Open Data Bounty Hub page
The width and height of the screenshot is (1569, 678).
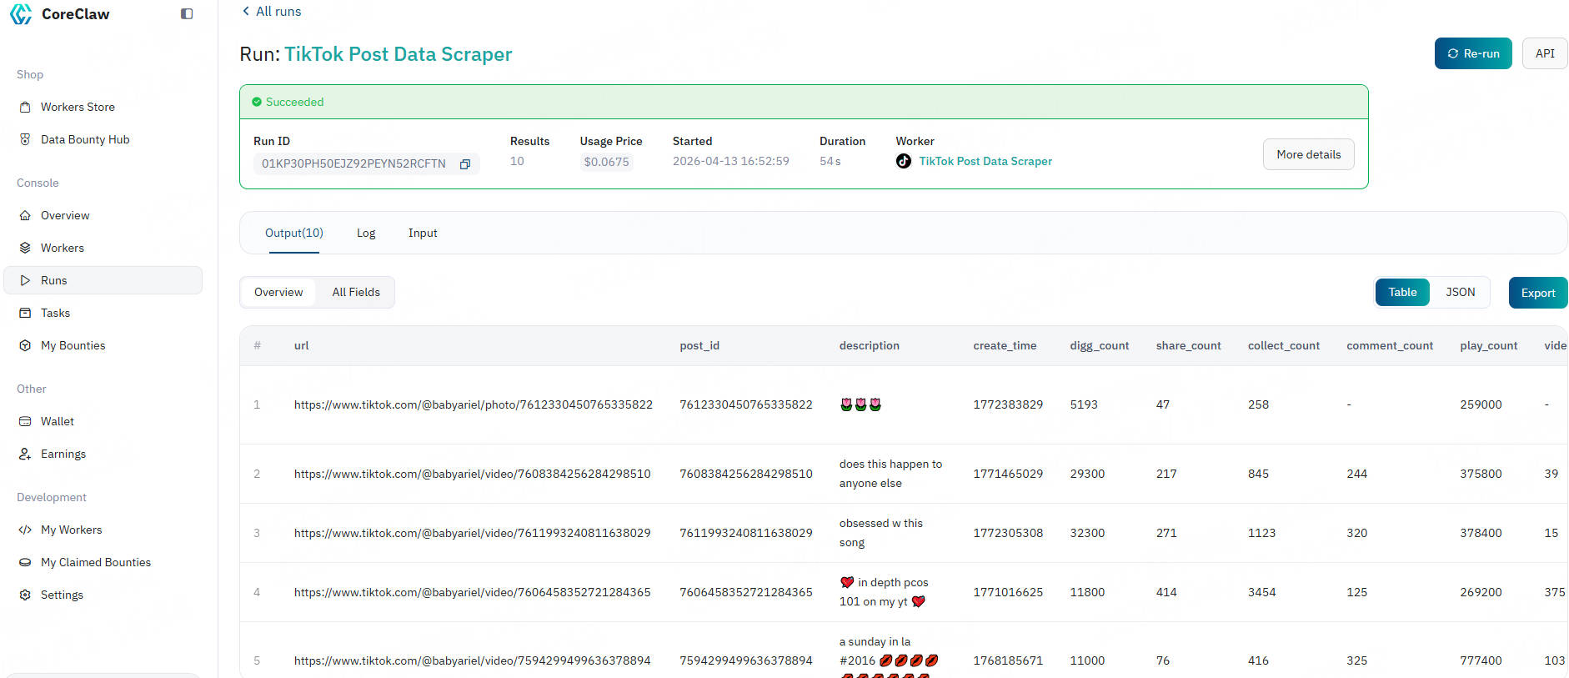pos(84,139)
